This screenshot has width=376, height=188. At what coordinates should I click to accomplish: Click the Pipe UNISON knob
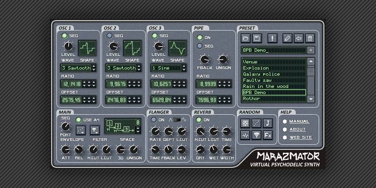click(223, 59)
